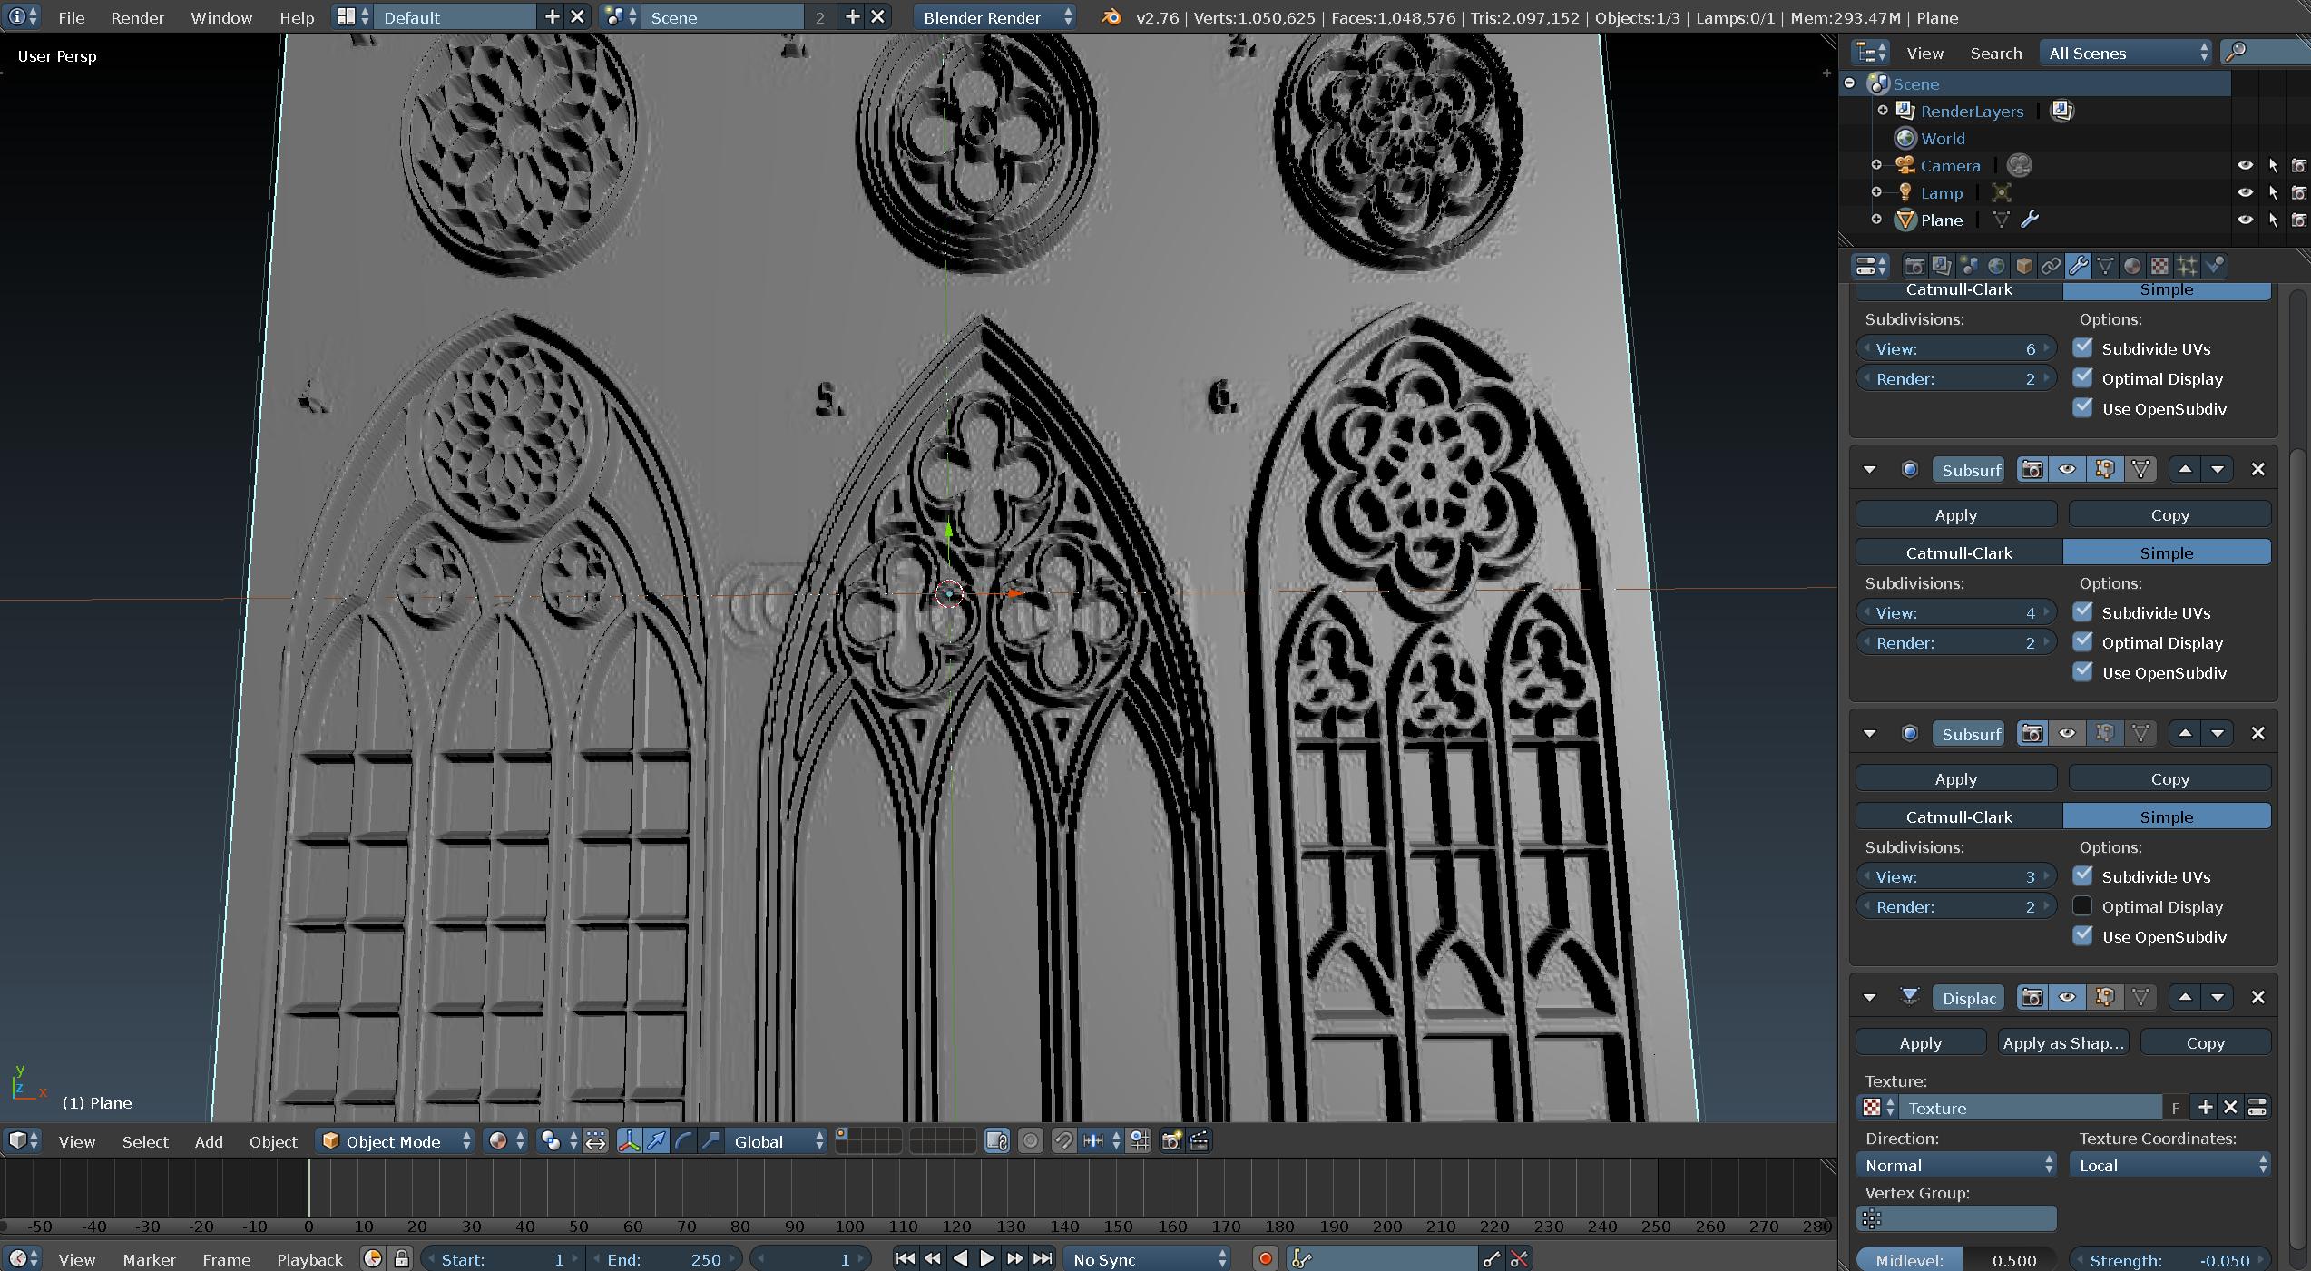Click the Object Mode dropdown selector
Screen dimensions: 2311x1271
tap(396, 1139)
